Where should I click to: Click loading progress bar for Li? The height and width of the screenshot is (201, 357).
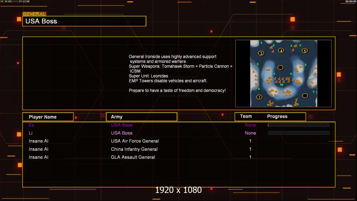[299, 133]
